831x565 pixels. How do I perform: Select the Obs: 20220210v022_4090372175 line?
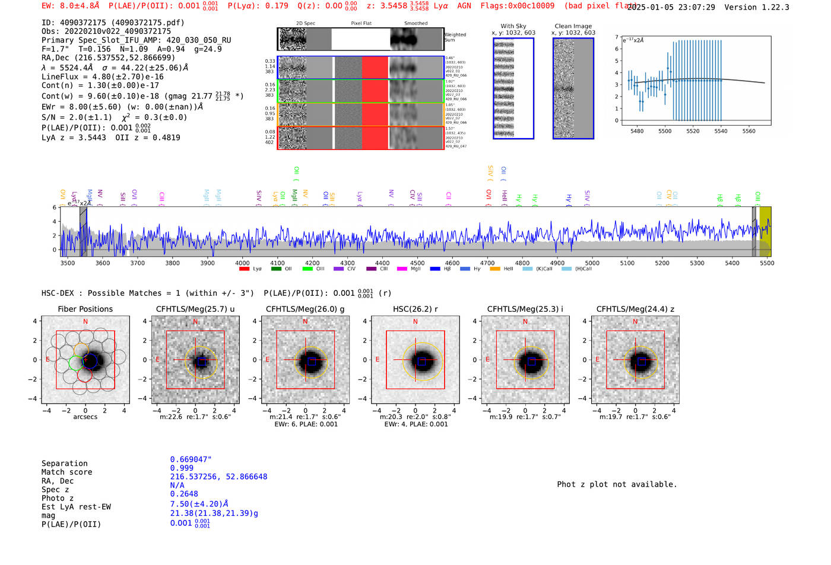coord(106,31)
